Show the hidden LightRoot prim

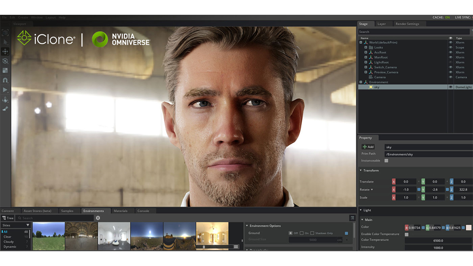coord(451,62)
